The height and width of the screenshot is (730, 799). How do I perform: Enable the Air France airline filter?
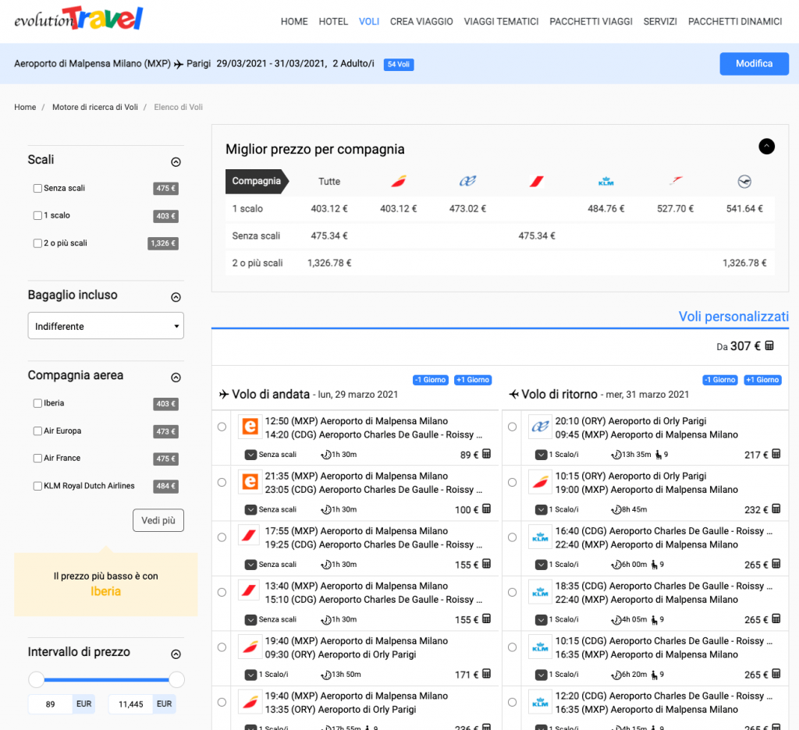point(37,459)
